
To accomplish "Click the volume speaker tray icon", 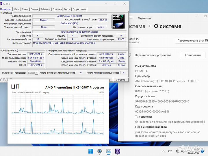I will point(183,151).
